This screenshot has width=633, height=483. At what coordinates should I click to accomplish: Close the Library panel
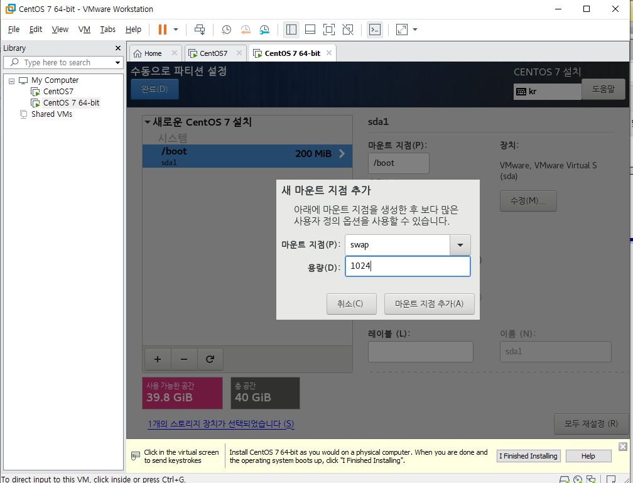(x=118, y=48)
